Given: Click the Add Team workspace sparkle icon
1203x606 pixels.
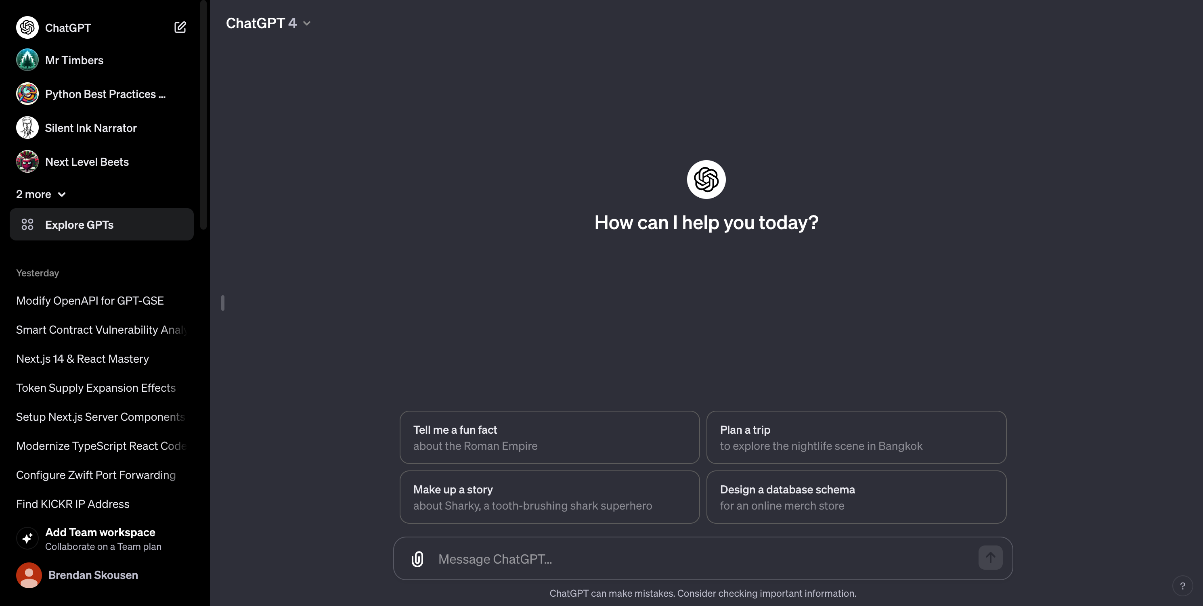Looking at the screenshot, I should (x=27, y=538).
